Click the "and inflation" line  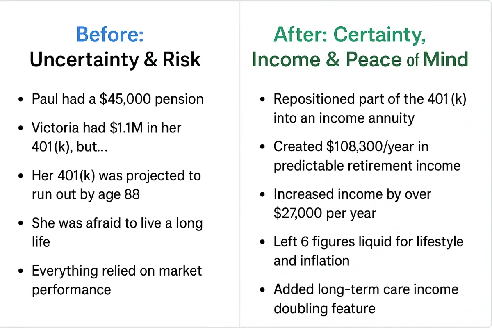click(312, 260)
